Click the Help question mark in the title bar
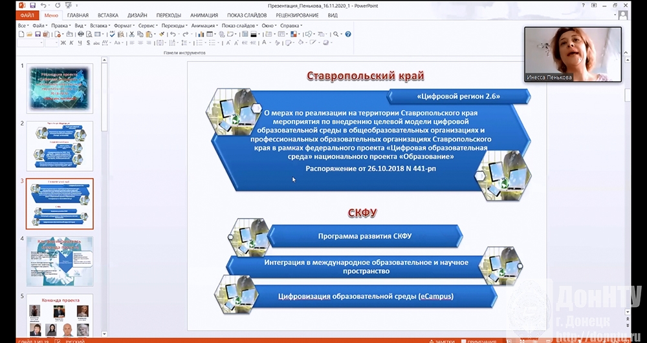The image size is (647, 343). (583, 6)
